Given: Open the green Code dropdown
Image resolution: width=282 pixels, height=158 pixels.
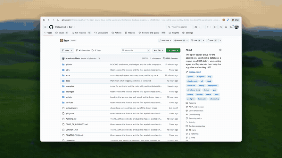Looking at the screenshot, I should click(x=173, y=50).
